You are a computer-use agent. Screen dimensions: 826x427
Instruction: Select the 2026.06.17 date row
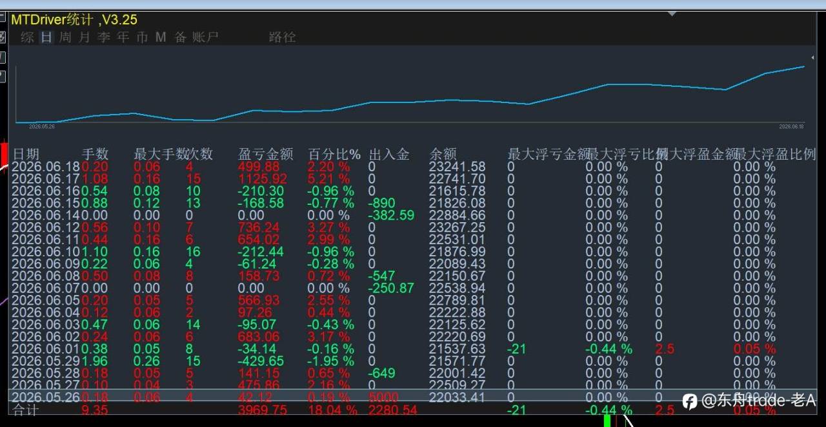tap(46, 178)
